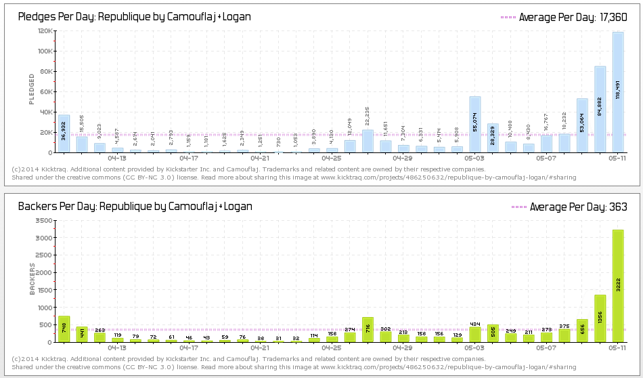The image size is (643, 378).
Task: Click the 04-25 date label in the Backers chart
Action: [332, 348]
